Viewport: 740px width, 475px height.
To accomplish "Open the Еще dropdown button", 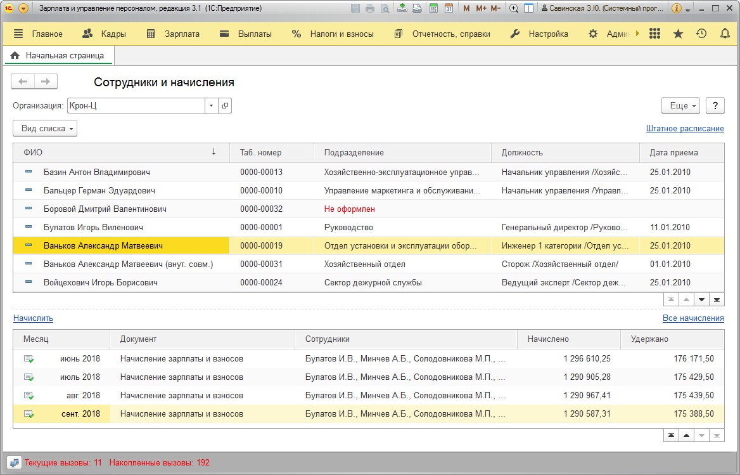I will click(x=682, y=106).
